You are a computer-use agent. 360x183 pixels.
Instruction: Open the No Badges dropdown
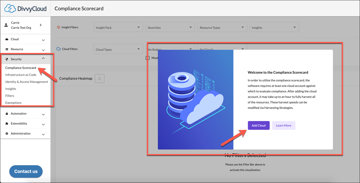(170, 49)
